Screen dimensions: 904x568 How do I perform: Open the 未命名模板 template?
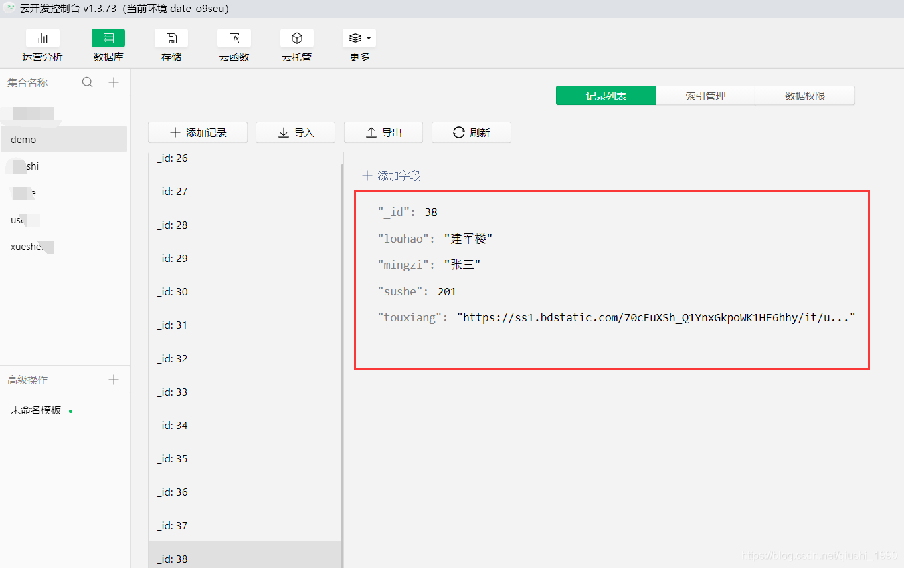click(x=36, y=410)
